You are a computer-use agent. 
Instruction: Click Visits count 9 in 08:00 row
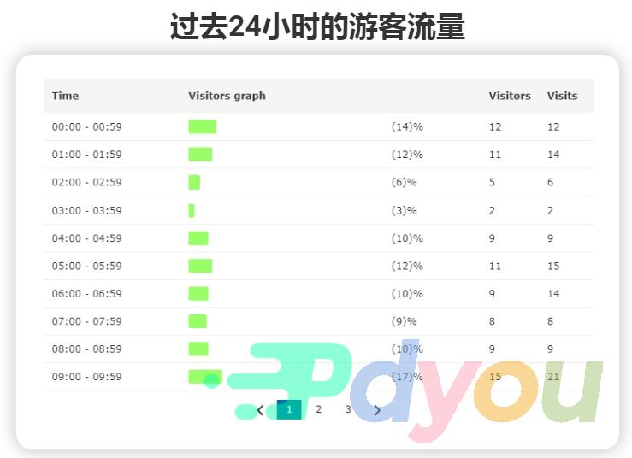click(550, 349)
